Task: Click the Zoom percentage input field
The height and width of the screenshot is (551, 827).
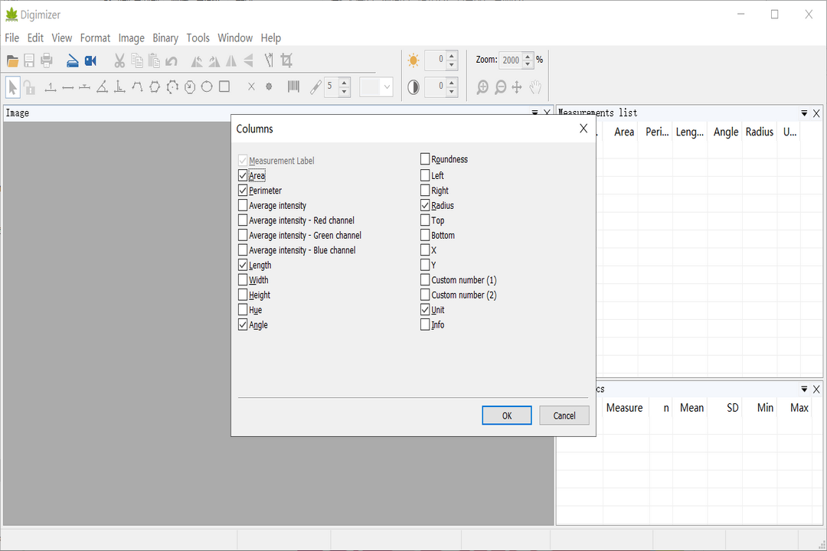Action: tap(510, 60)
